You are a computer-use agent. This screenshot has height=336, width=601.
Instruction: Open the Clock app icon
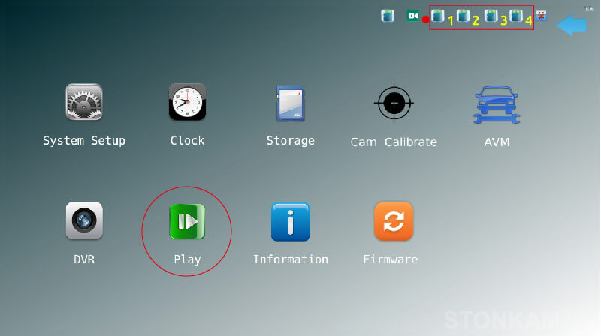pyautogui.click(x=187, y=102)
